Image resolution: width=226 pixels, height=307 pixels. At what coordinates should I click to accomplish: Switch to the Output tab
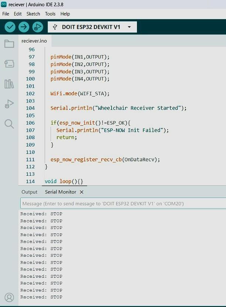tap(29, 192)
